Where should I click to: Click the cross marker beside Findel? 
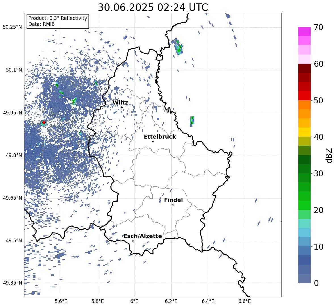click(x=173, y=205)
